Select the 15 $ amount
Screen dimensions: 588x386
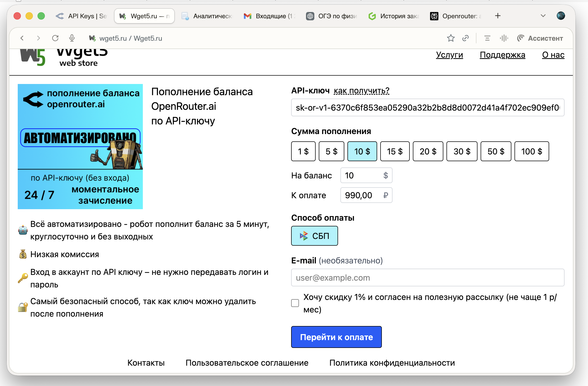coord(395,151)
